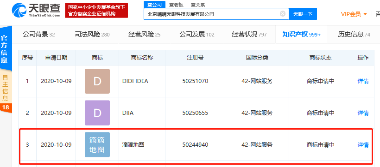Open the 滴滴地图 trademark image

pyautogui.click(x=97, y=144)
